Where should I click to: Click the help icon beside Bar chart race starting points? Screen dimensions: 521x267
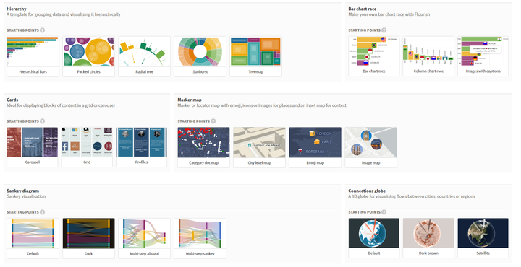click(384, 30)
